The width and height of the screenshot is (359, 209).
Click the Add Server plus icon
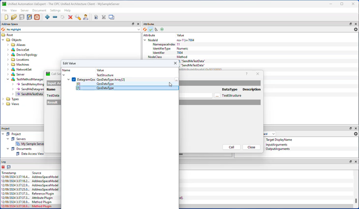pyautogui.click(x=47, y=17)
